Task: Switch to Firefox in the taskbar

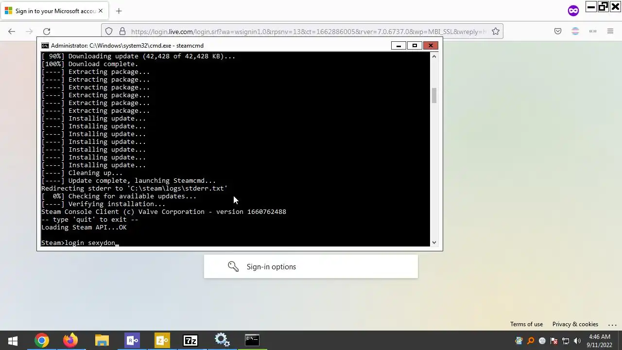Action: coord(70,340)
